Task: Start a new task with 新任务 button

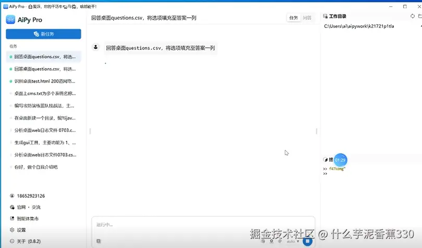Action: point(43,34)
